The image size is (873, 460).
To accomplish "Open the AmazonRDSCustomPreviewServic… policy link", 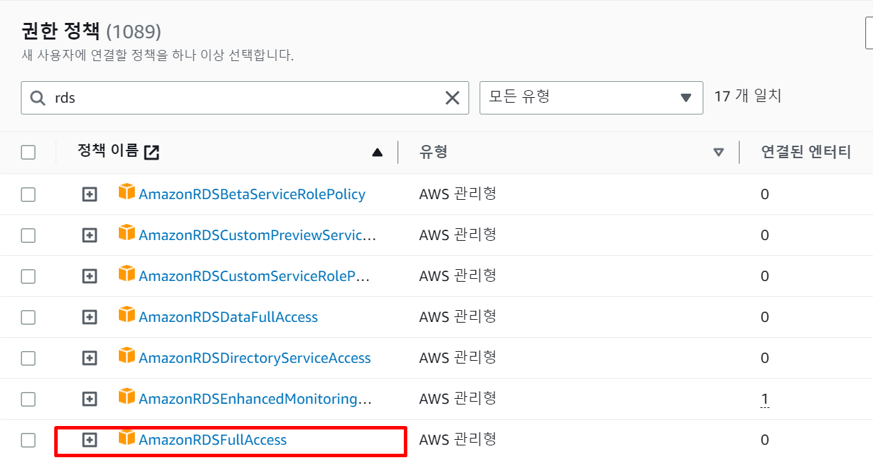I will pos(257,235).
